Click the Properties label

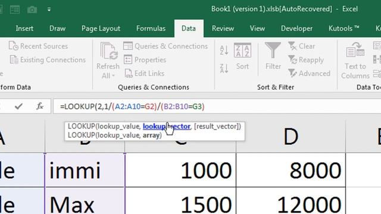click(x=150, y=59)
